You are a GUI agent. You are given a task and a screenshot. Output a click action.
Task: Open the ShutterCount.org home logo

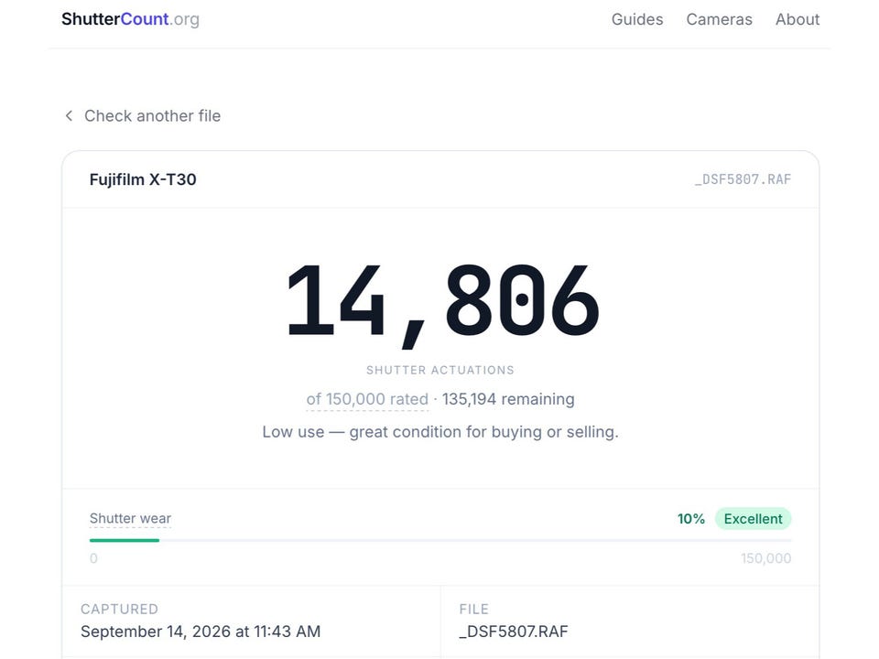click(130, 19)
